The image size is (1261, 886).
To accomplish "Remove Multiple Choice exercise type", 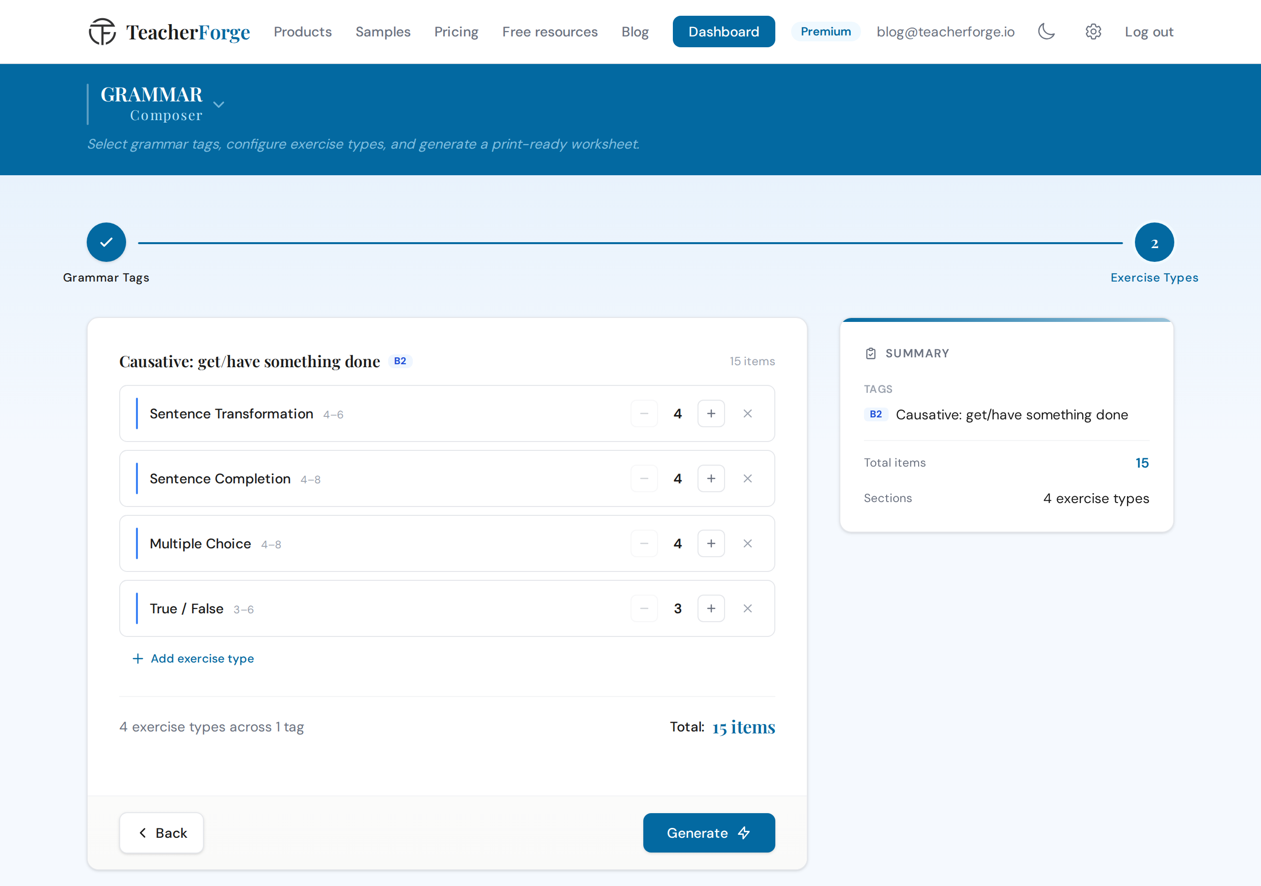I will pos(747,543).
